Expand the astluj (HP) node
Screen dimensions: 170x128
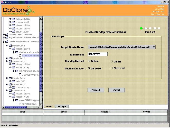tap(11, 81)
